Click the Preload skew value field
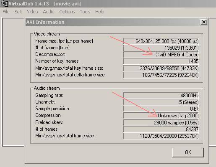The height and width of the screenshot is (167, 216). pyautogui.click(x=161, y=123)
